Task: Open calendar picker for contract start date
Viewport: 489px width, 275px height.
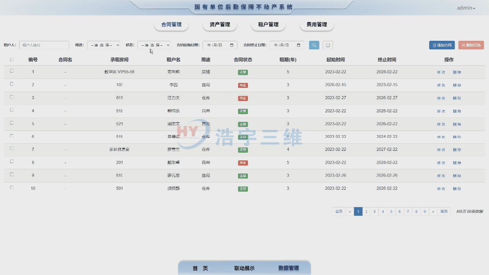Action: [x=232, y=45]
